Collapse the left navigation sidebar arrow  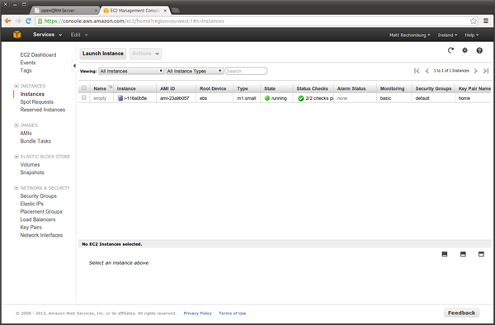[74, 66]
